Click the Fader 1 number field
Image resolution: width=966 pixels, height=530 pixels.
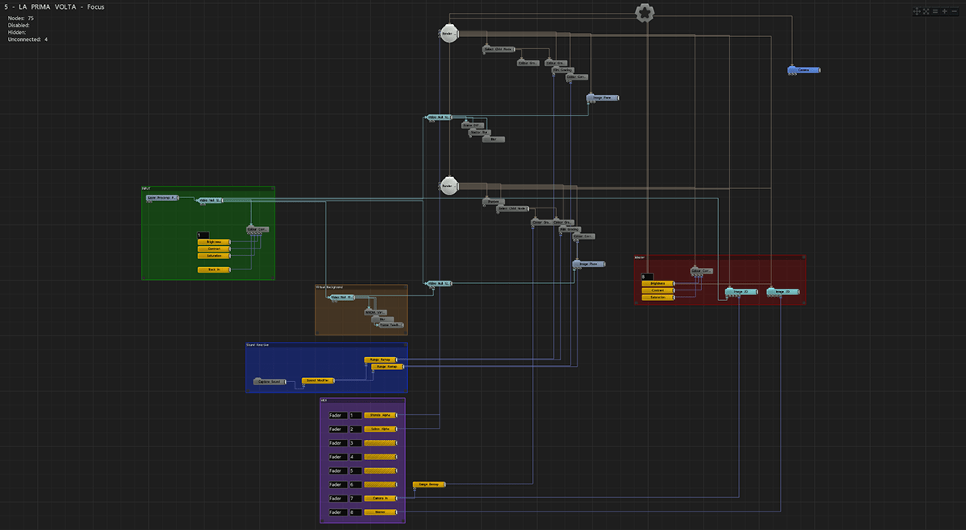coord(354,416)
